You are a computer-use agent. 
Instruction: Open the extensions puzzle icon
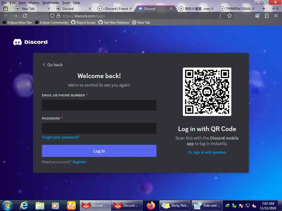click(x=267, y=16)
